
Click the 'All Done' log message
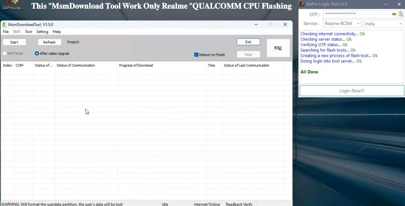tap(309, 72)
